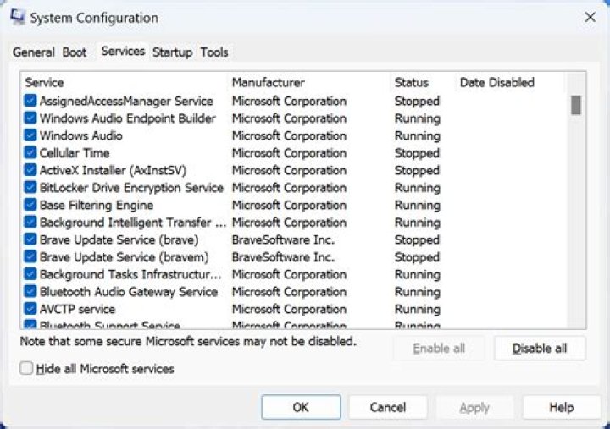The width and height of the screenshot is (610, 429).
Task: Switch to the General tab
Action: click(34, 52)
